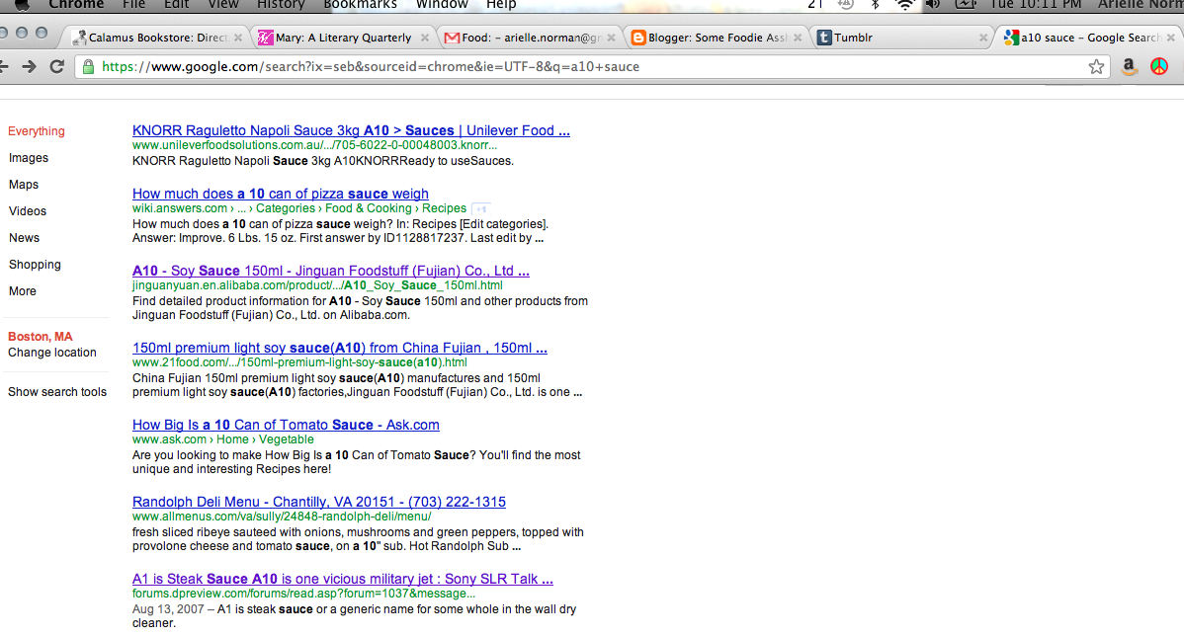Go forward with the forward arrow
The image size is (1184, 636).
(29, 66)
